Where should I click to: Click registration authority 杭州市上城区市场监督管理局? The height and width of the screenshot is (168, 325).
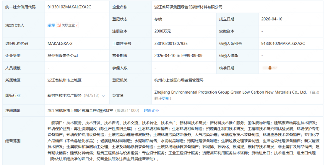pos(179,80)
